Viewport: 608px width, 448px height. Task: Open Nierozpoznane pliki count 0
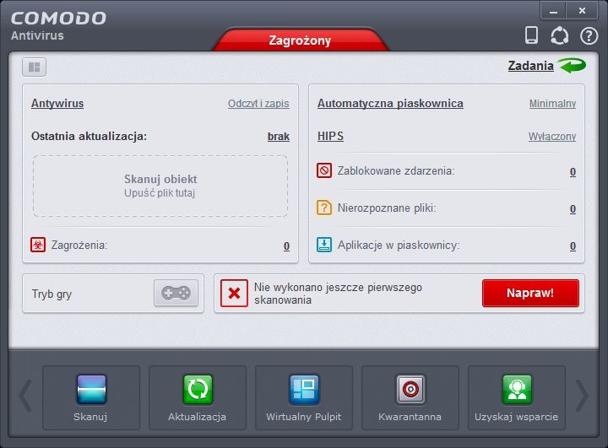click(x=573, y=209)
